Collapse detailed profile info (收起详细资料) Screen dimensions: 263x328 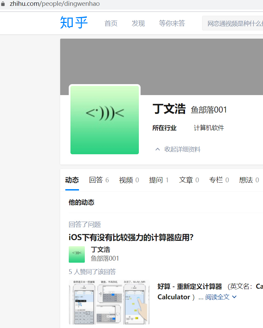[x=178, y=149]
